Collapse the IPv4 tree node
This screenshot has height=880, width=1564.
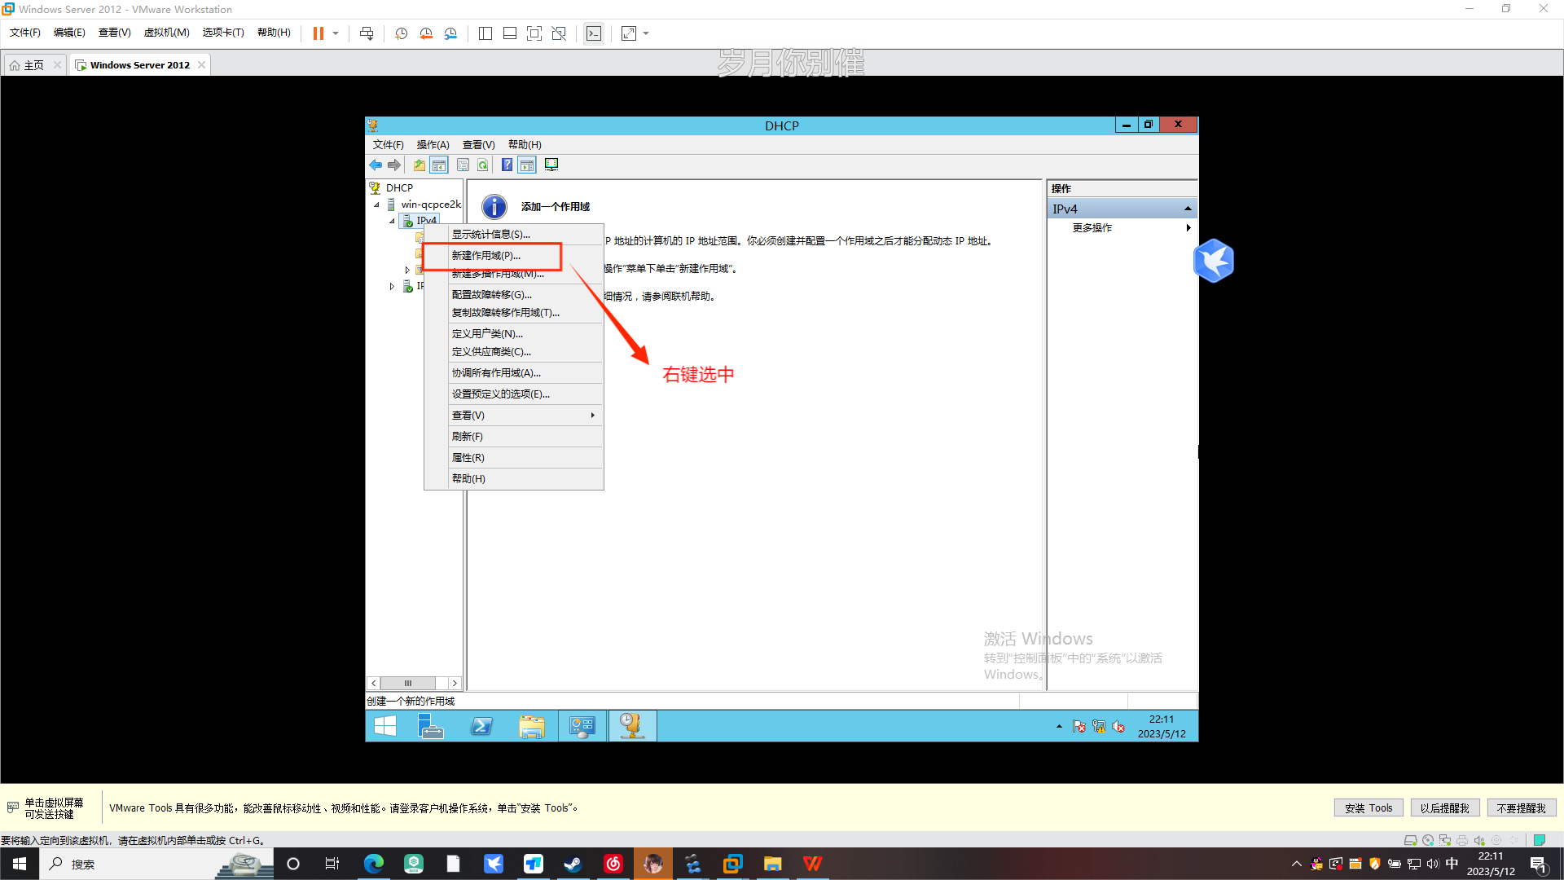pyautogui.click(x=392, y=221)
